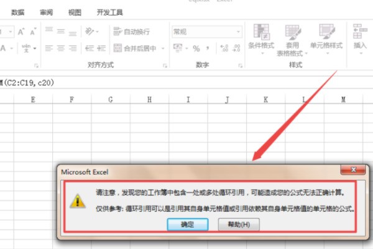Viewport: 373px width, 249px height.
Task: Apply comma thousands separator style
Action: coord(208,49)
